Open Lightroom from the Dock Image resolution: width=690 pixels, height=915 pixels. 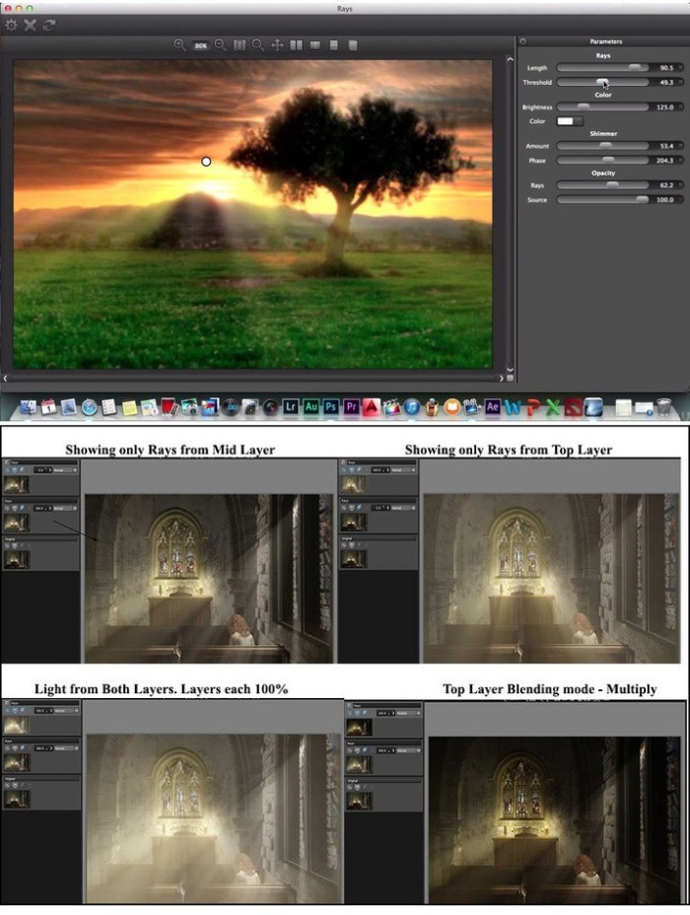point(290,405)
